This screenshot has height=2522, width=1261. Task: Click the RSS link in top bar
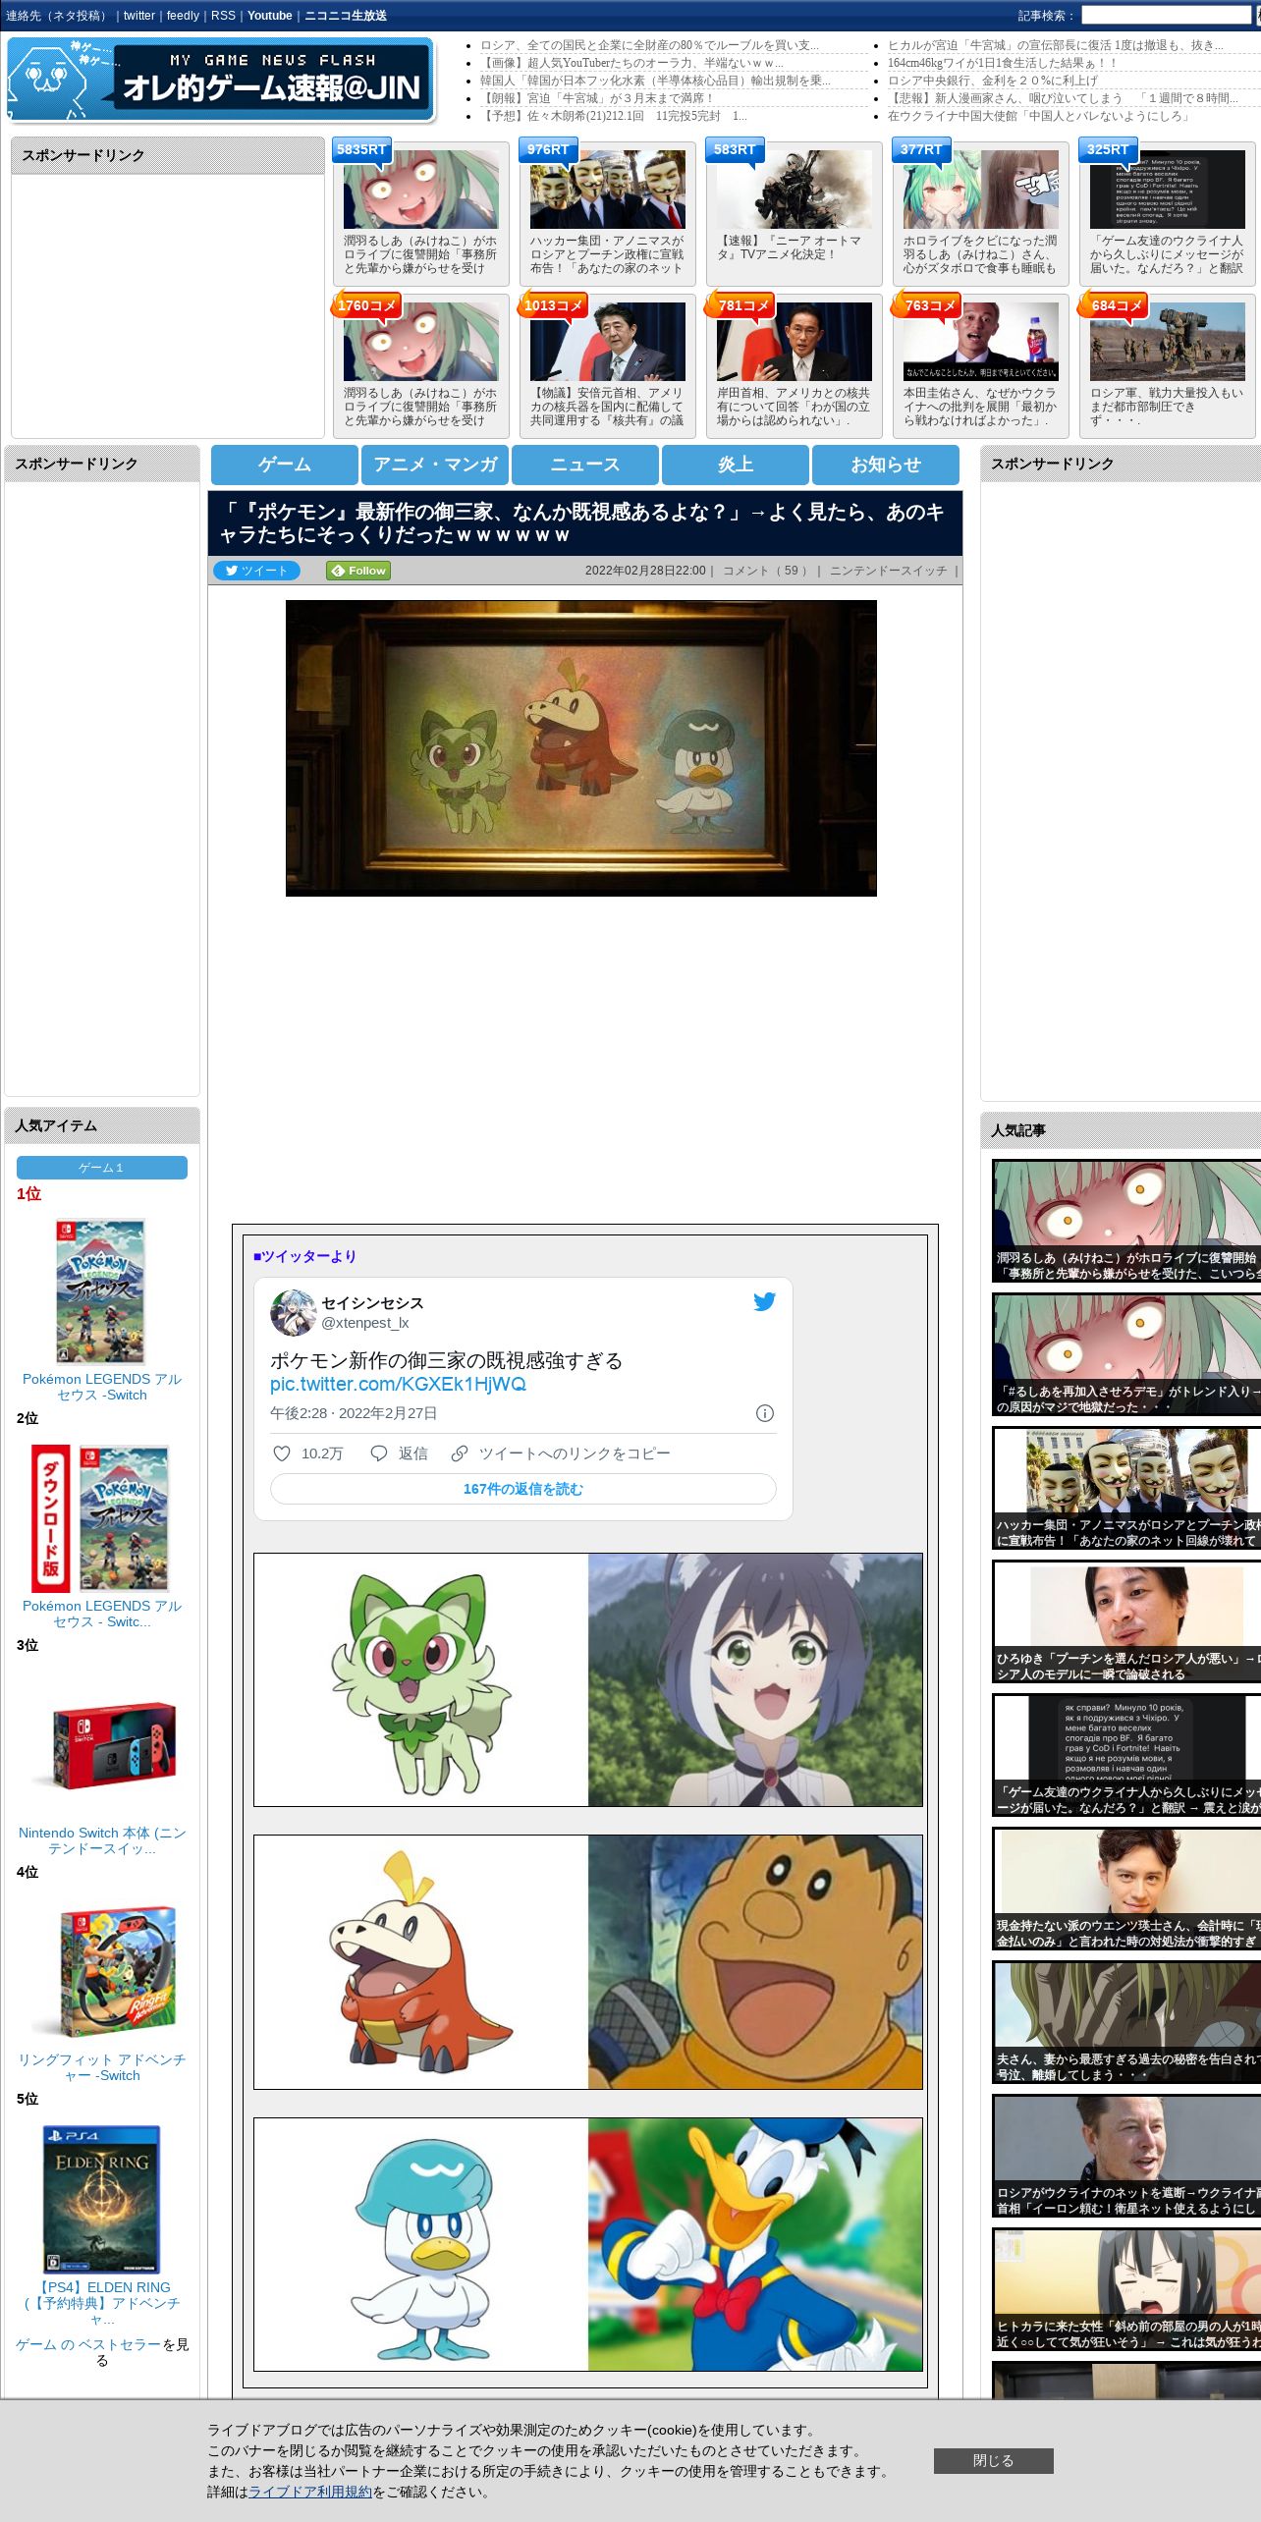(223, 16)
